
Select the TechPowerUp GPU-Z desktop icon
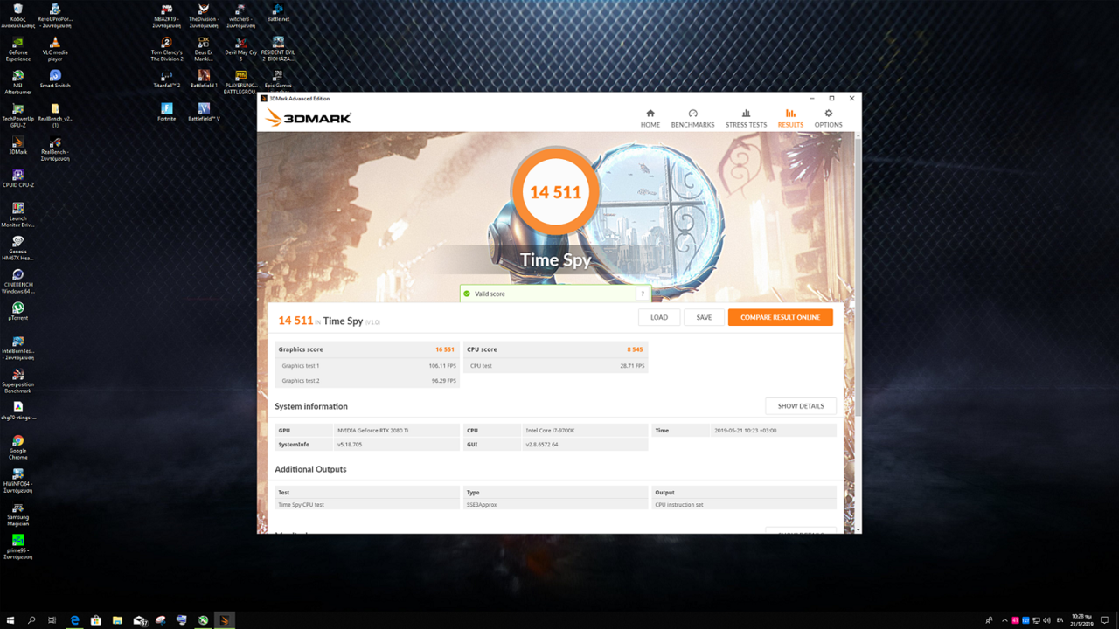click(17, 115)
